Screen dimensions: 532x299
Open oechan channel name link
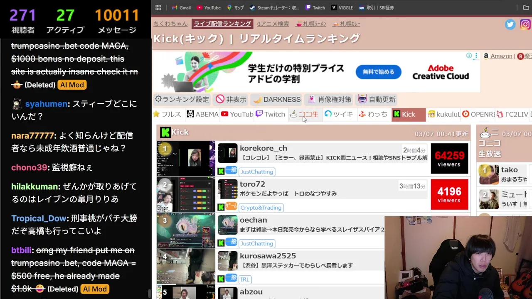coord(253,220)
